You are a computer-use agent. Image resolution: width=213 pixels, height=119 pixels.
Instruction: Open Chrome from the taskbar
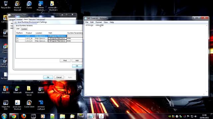[x=14, y=116]
